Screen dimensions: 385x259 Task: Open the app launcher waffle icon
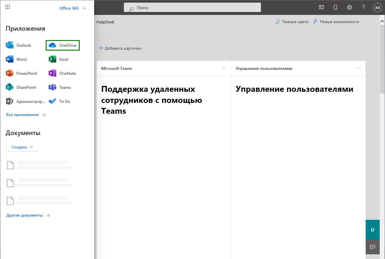coord(8,7)
